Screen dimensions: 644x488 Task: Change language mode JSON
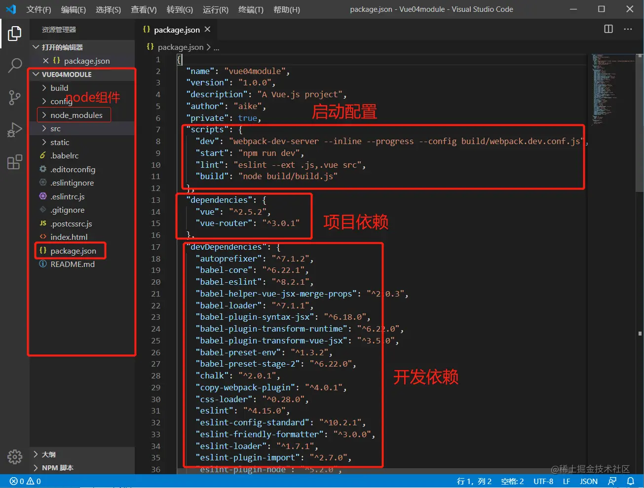click(x=588, y=481)
